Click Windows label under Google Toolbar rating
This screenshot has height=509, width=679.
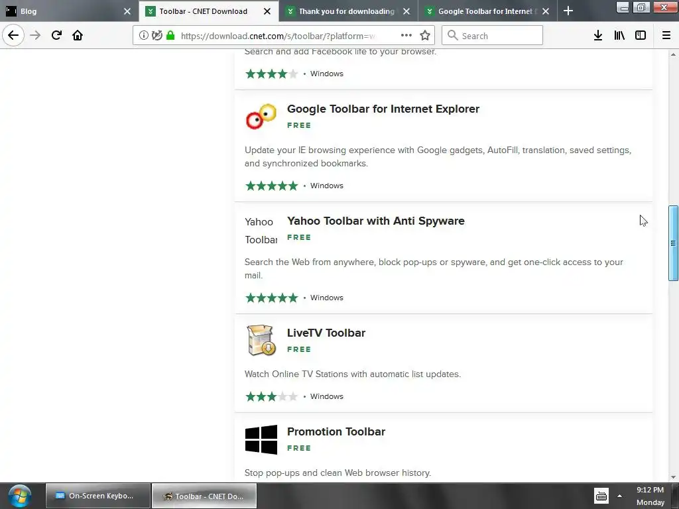click(326, 186)
